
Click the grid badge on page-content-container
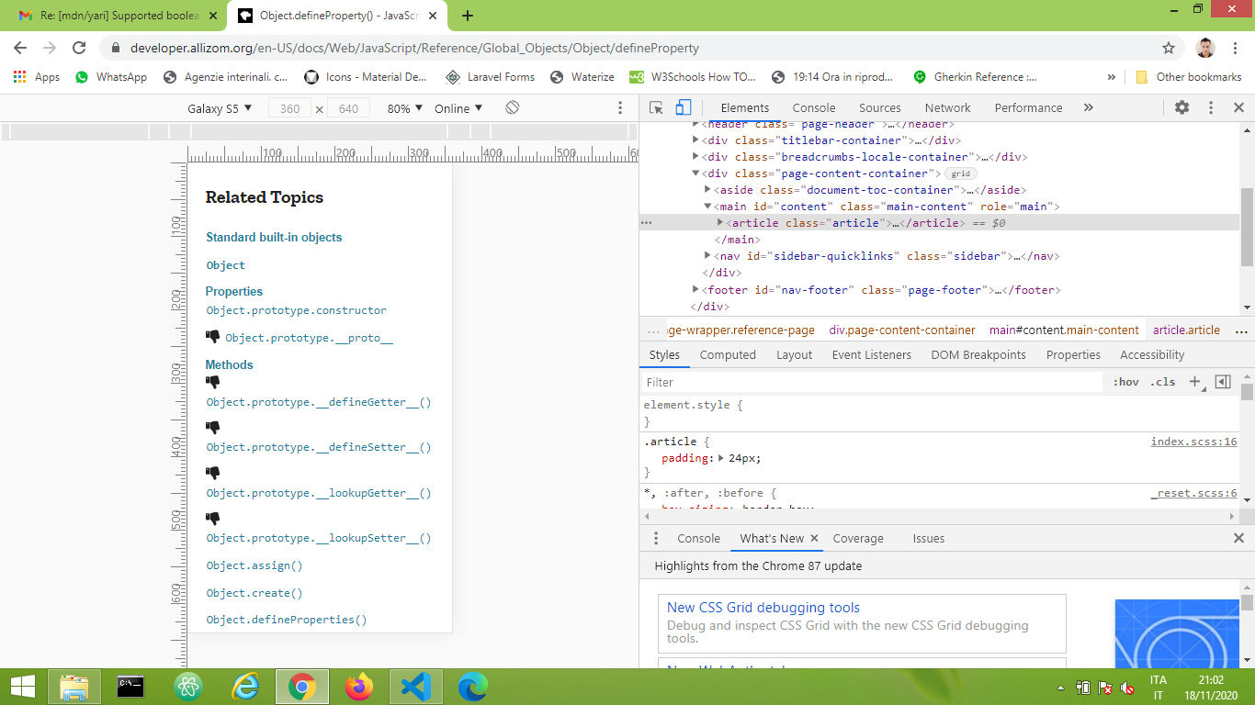959,173
